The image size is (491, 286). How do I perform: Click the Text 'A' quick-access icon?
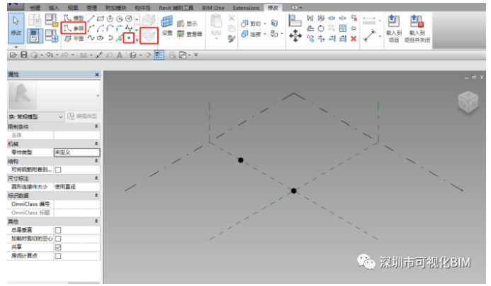pos(120,55)
